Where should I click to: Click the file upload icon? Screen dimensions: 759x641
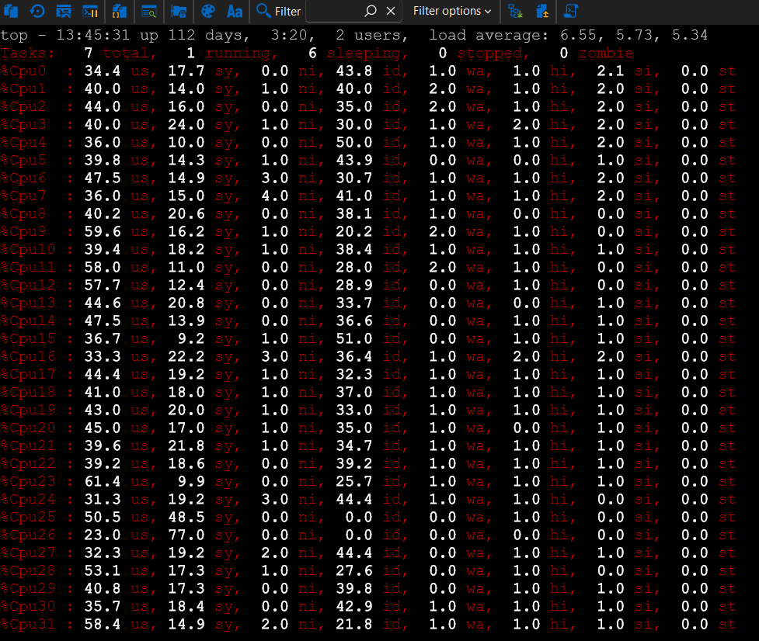click(x=542, y=11)
